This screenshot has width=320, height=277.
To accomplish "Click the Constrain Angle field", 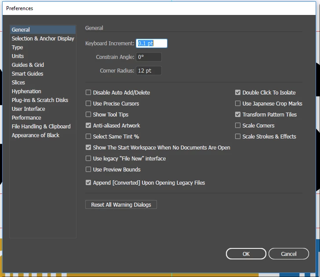I will click(x=149, y=57).
